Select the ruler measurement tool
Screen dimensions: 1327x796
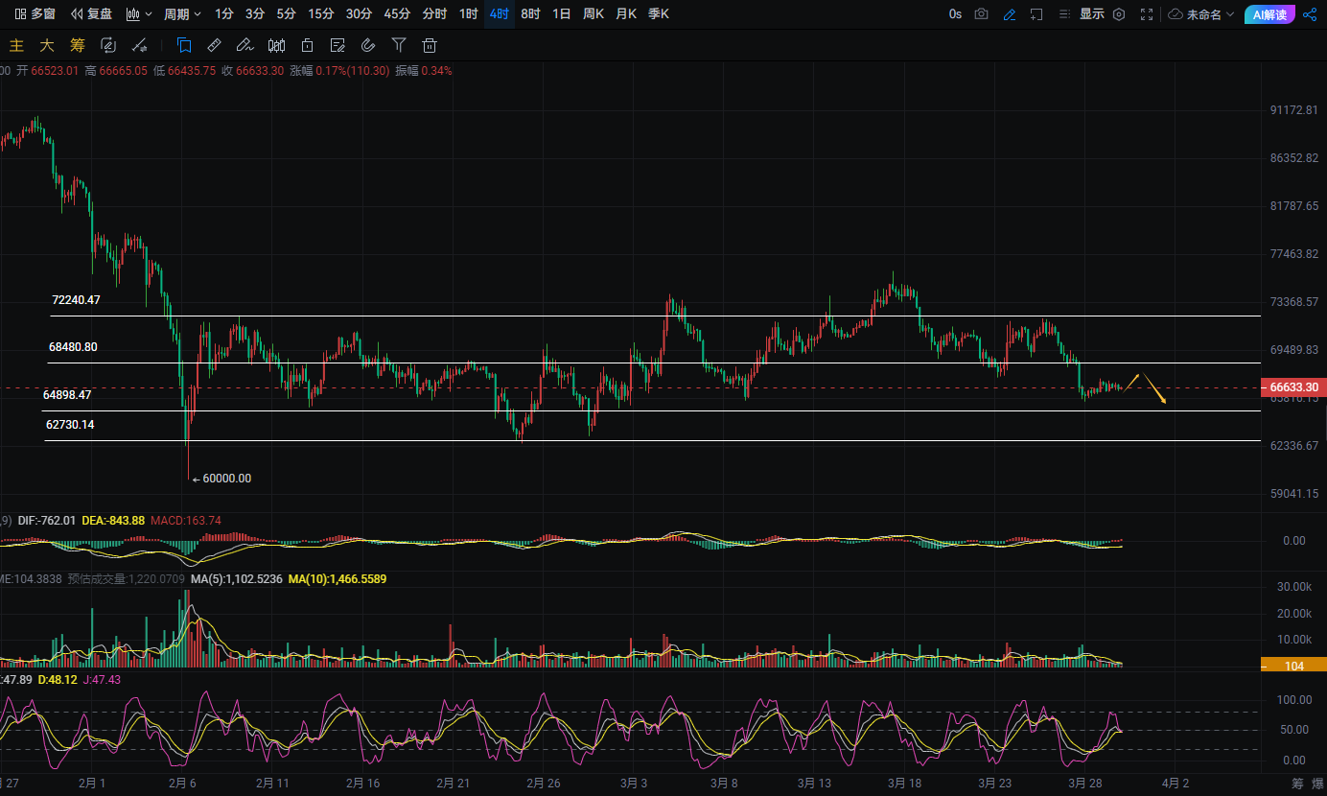tap(215, 45)
